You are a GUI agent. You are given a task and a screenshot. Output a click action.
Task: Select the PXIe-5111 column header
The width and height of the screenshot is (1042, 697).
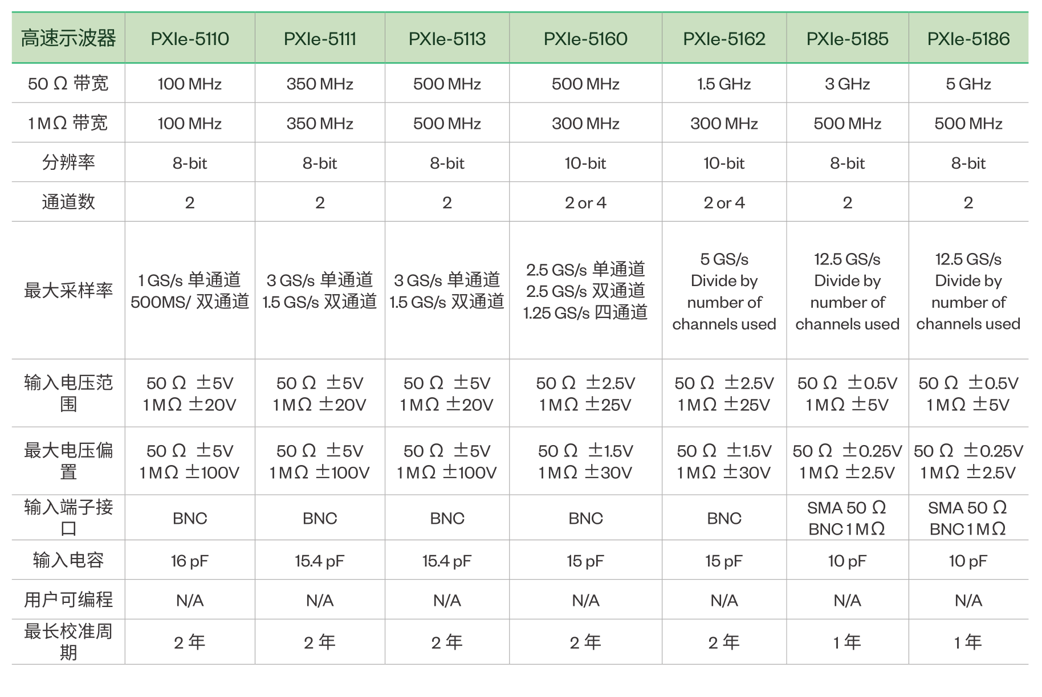tap(320, 39)
